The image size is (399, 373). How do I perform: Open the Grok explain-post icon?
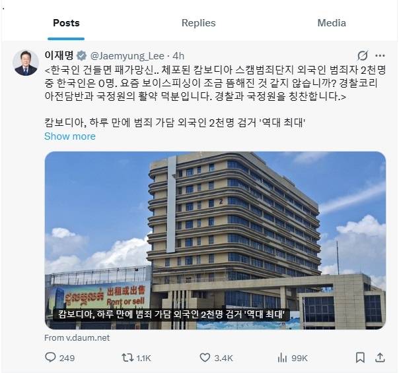tap(363, 55)
